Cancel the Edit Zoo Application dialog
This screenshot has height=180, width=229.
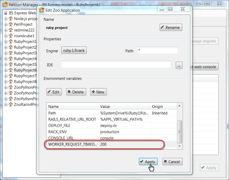pos(172,162)
